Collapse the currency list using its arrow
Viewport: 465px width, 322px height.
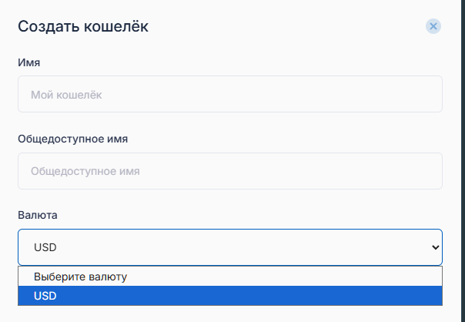(x=436, y=247)
